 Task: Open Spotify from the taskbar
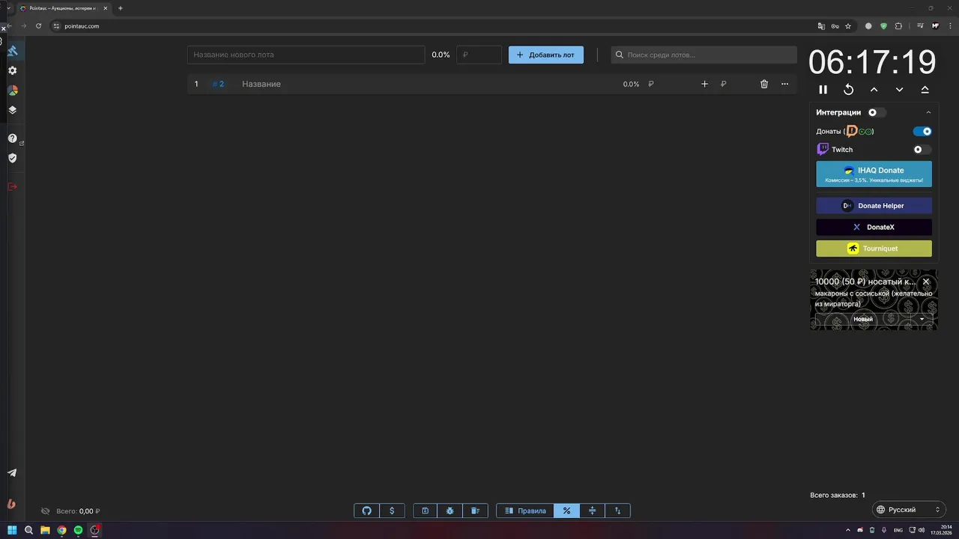(78, 530)
